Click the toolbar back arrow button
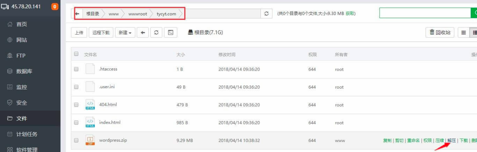 coord(143,32)
